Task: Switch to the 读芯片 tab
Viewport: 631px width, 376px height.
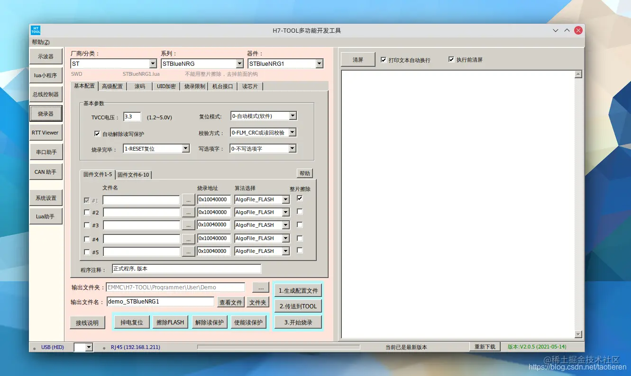Action: click(250, 86)
